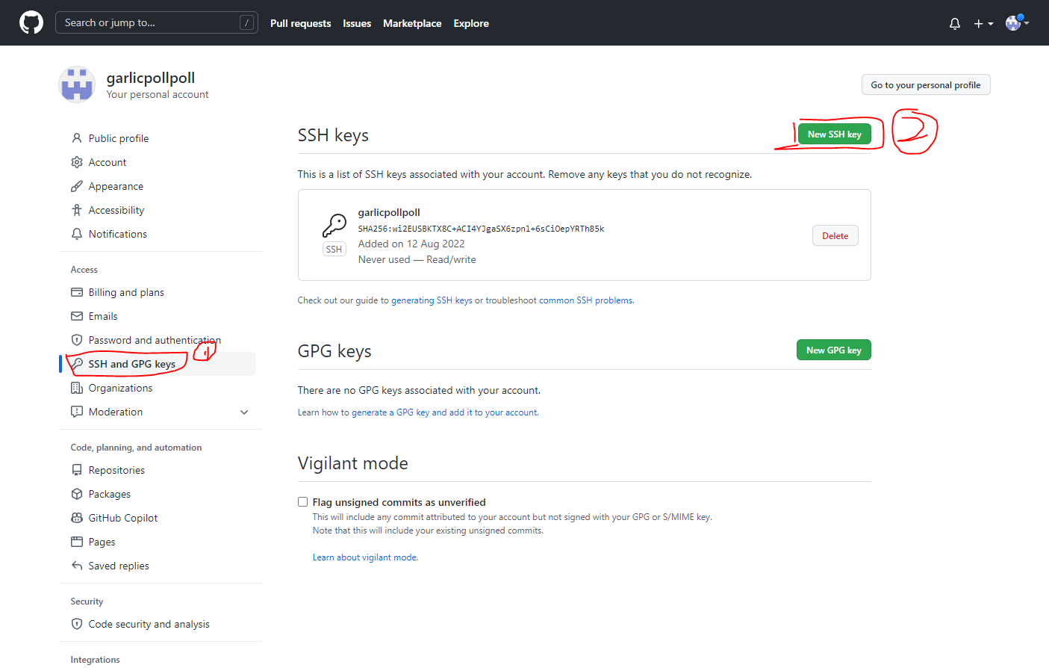Click the Organizations building icon

point(77,388)
